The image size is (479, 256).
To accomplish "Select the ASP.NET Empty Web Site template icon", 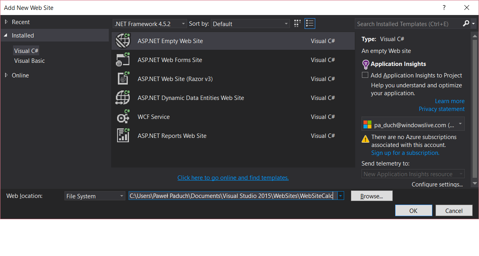I will pyautogui.click(x=123, y=41).
